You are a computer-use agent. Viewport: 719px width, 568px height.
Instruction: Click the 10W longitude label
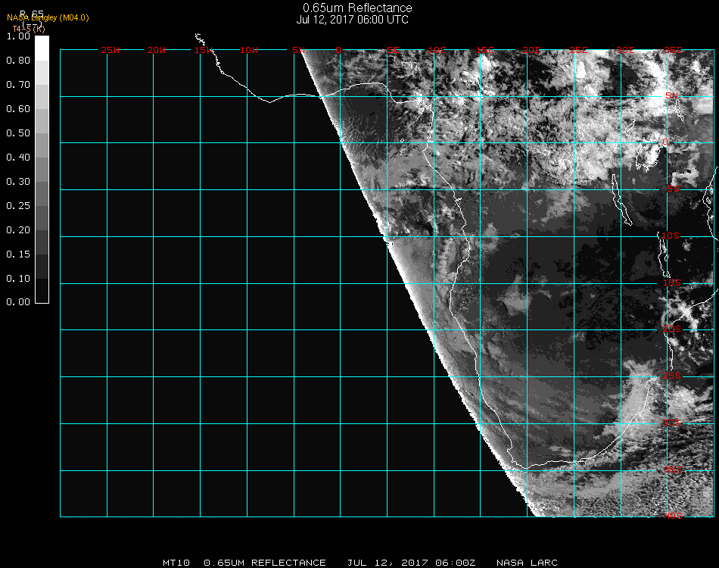[x=249, y=50]
